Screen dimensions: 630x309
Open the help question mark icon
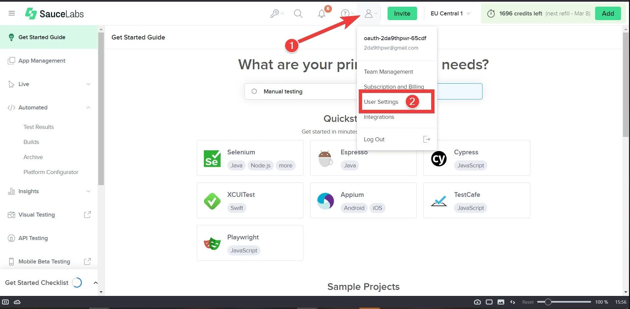pyautogui.click(x=345, y=13)
